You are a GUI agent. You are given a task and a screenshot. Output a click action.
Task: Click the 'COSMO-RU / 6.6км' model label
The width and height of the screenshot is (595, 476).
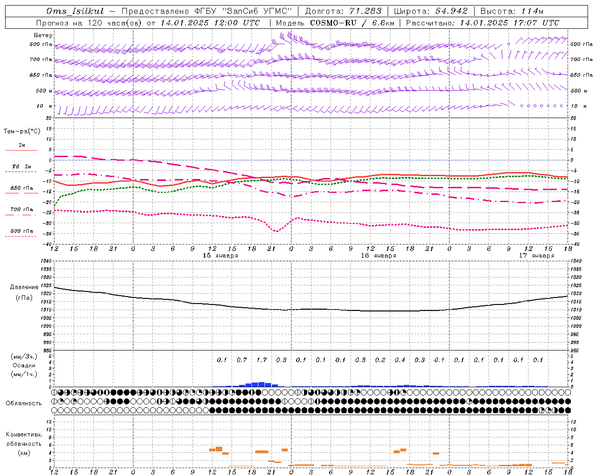352,23
